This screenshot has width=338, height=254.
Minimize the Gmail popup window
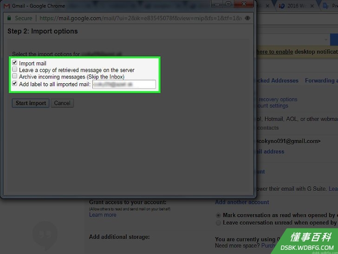[217, 4]
